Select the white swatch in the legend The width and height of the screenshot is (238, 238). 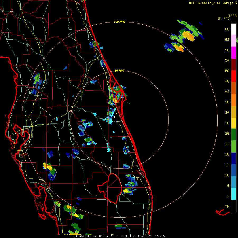click(x=234, y=29)
